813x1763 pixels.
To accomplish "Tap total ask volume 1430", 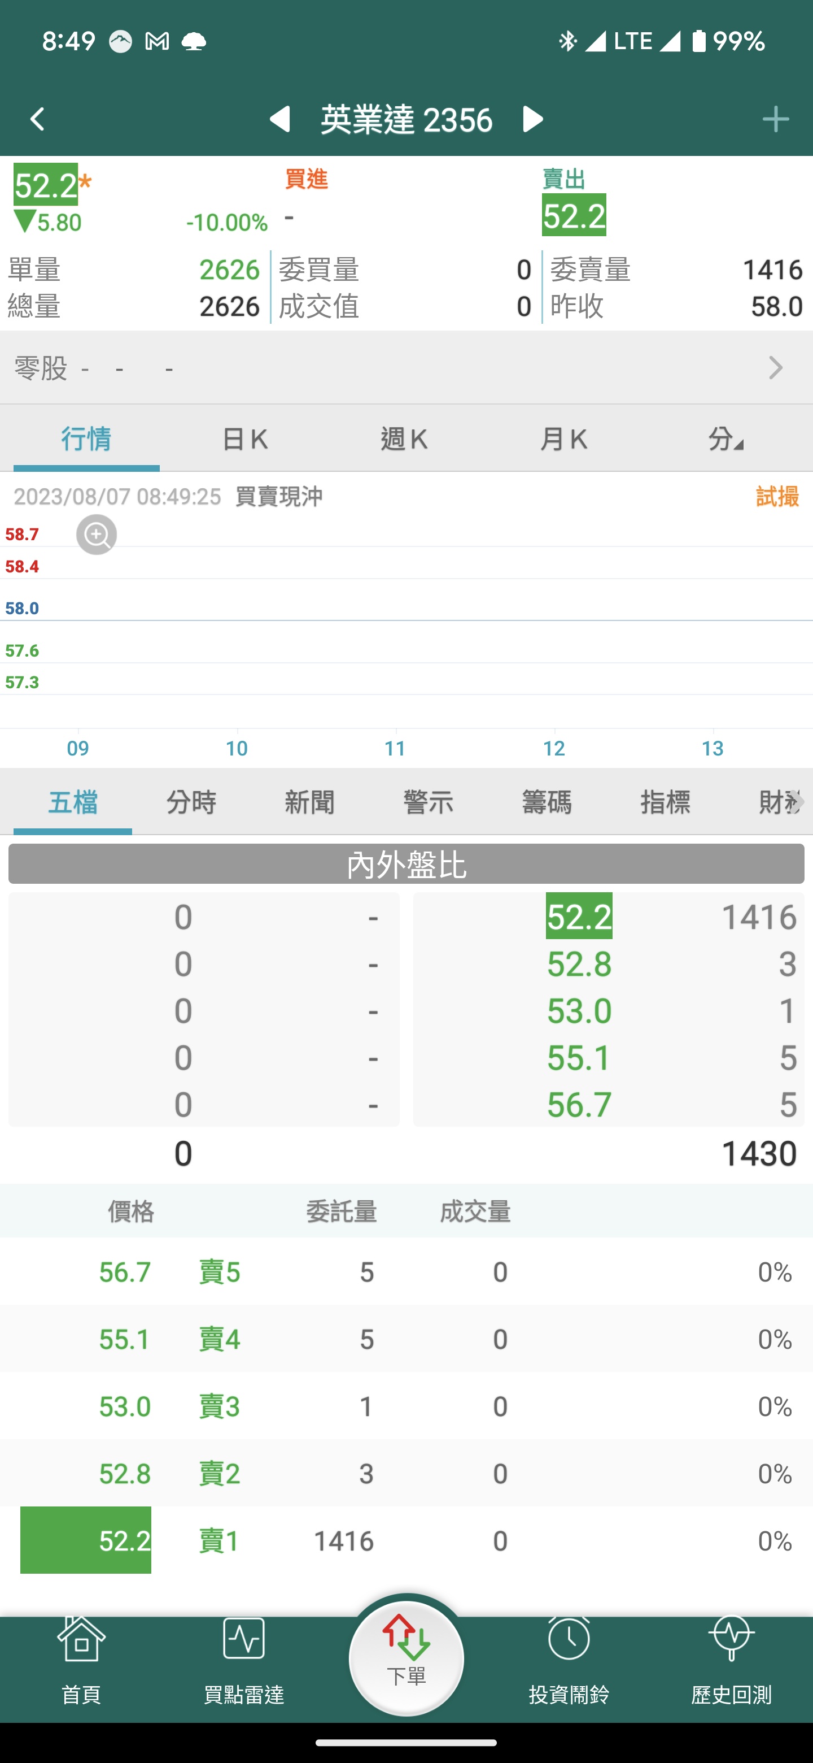I will tap(759, 1154).
